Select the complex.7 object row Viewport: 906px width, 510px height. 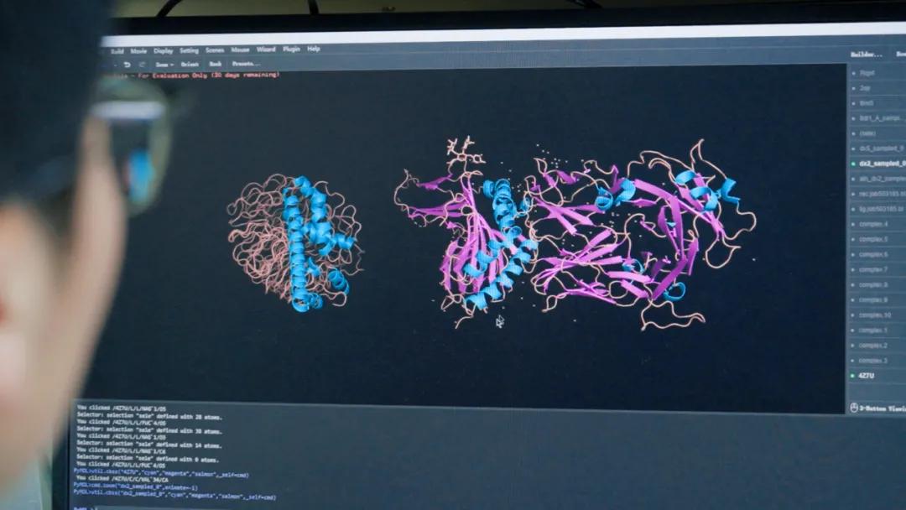pos(877,270)
